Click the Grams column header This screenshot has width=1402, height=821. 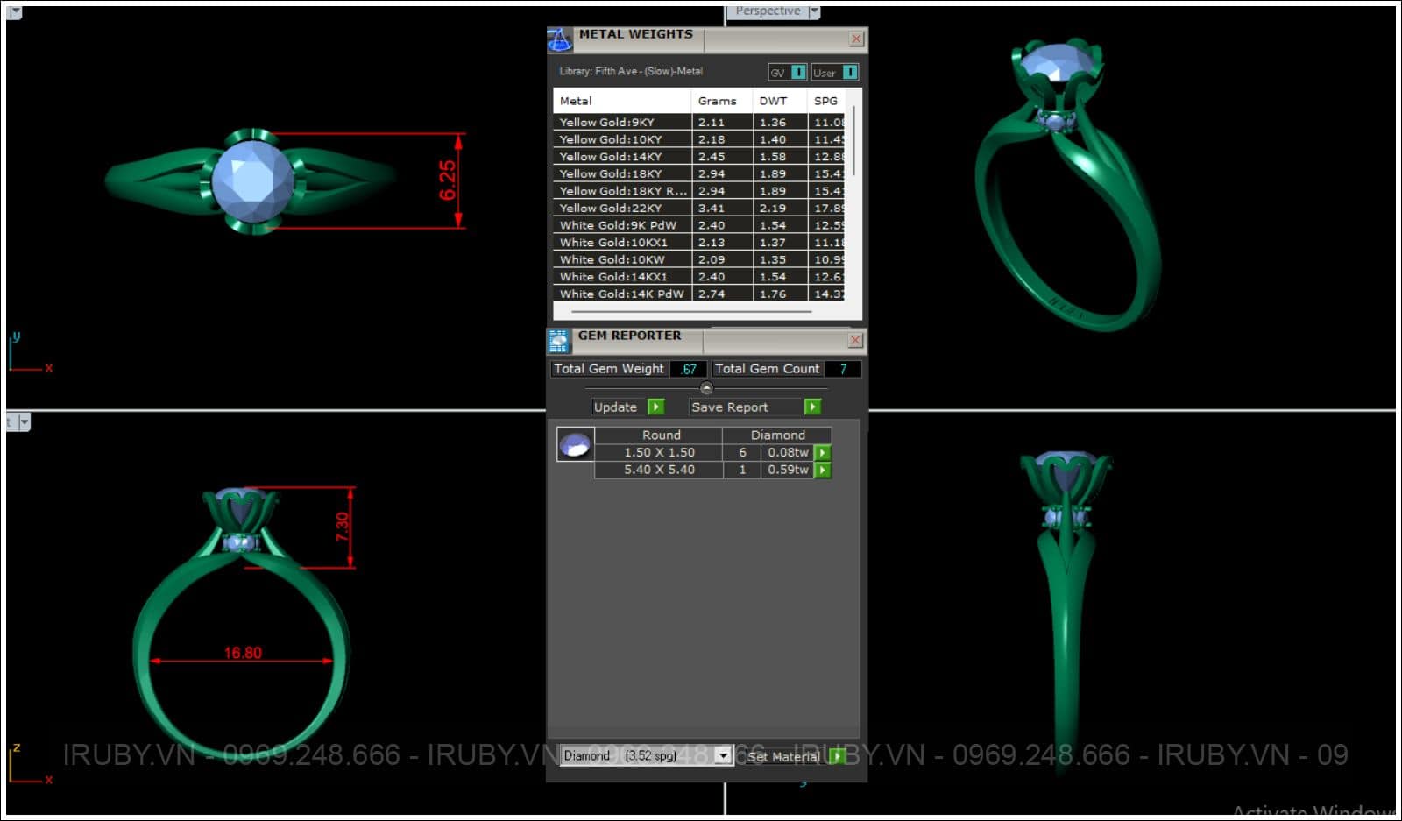click(x=717, y=101)
